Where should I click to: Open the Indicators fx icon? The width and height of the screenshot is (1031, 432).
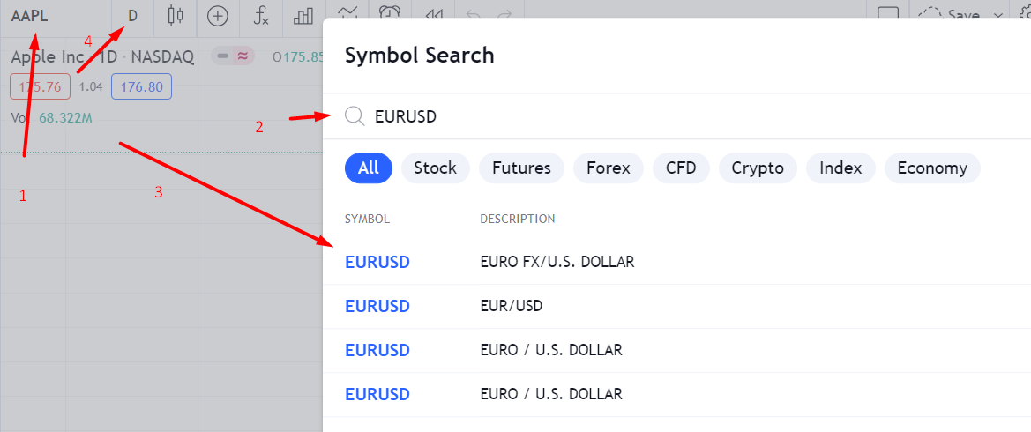(261, 15)
